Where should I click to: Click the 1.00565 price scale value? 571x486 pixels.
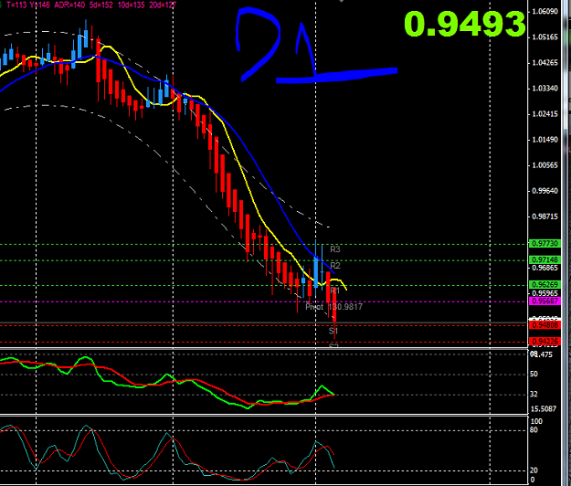point(545,165)
